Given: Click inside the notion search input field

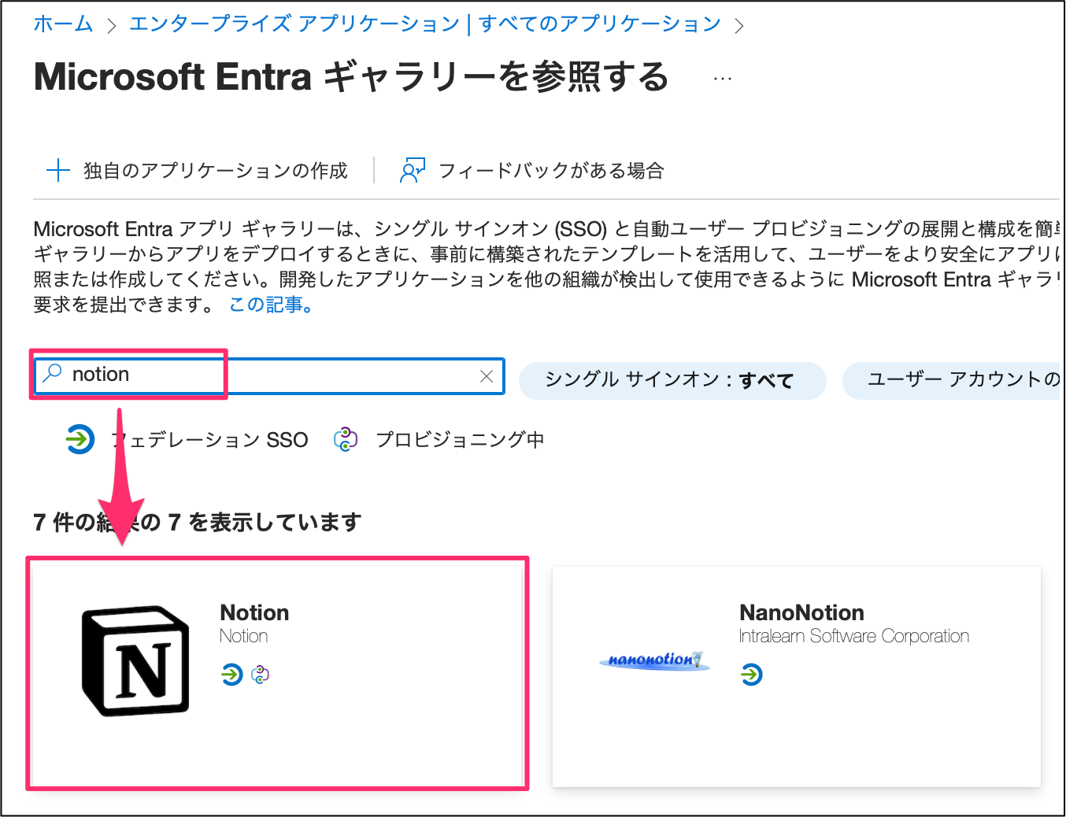Looking at the screenshot, I should tap(126, 375).
